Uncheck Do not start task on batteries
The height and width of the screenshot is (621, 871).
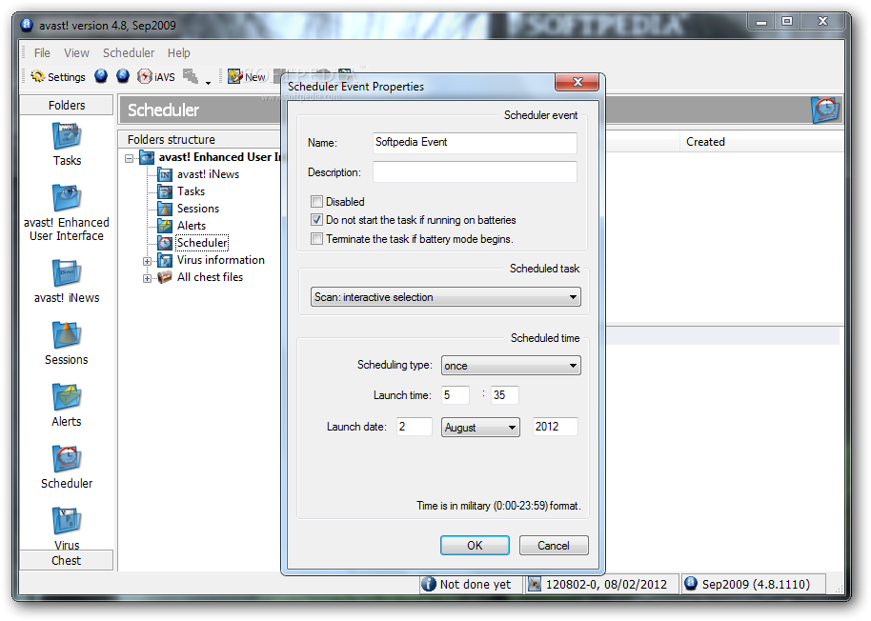(x=316, y=220)
